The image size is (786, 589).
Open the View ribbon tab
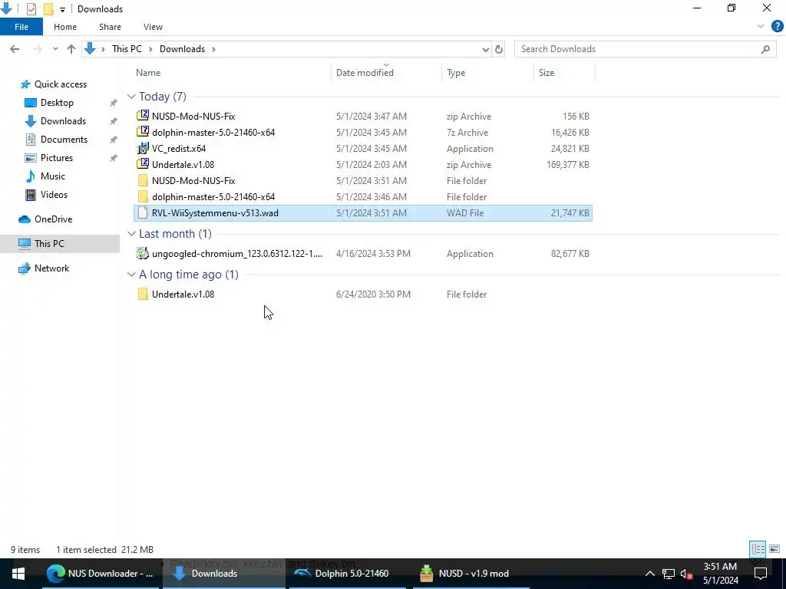(x=153, y=27)
